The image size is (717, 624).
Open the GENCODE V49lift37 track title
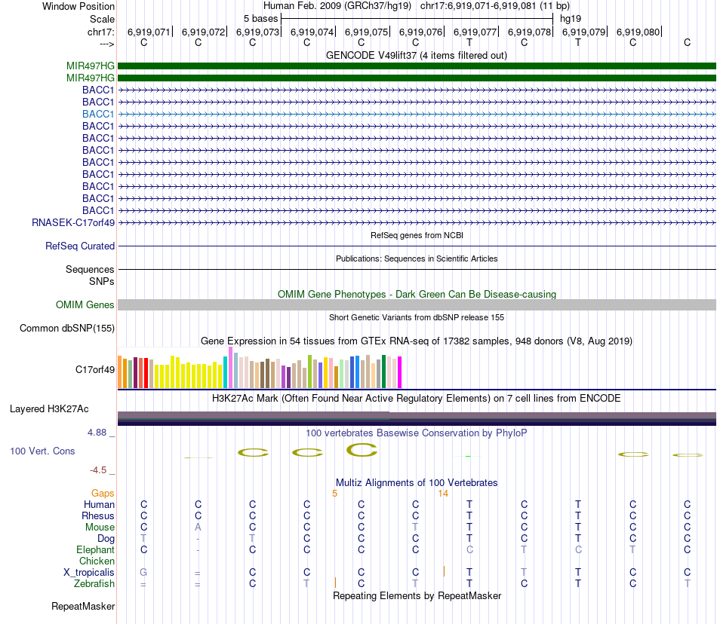[x=416, y=55]
